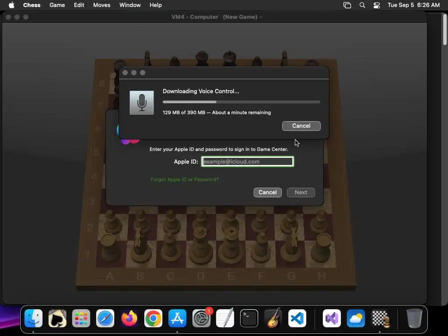Click the Apple ID input field
This screenshot has height=336, width=448.
pos(248,162)
